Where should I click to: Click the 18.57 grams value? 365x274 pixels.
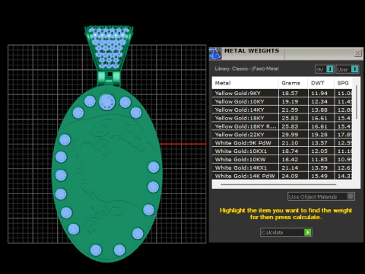[290, 93]
